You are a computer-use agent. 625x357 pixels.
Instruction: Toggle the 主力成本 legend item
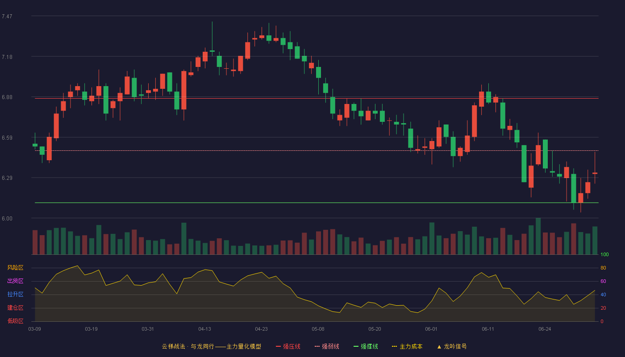click(407, 346)
